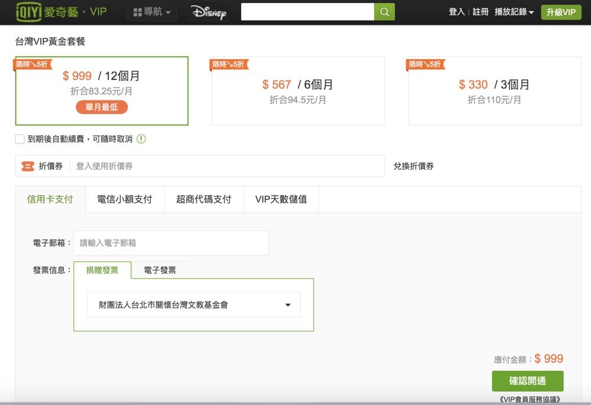The image size is (591, 405).
Task: Click the email address input field
Action: 171,243
